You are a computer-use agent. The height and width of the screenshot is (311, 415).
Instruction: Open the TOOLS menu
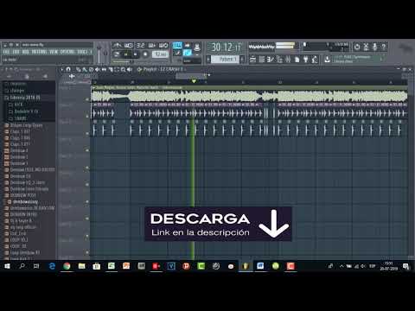pos(82,52)
